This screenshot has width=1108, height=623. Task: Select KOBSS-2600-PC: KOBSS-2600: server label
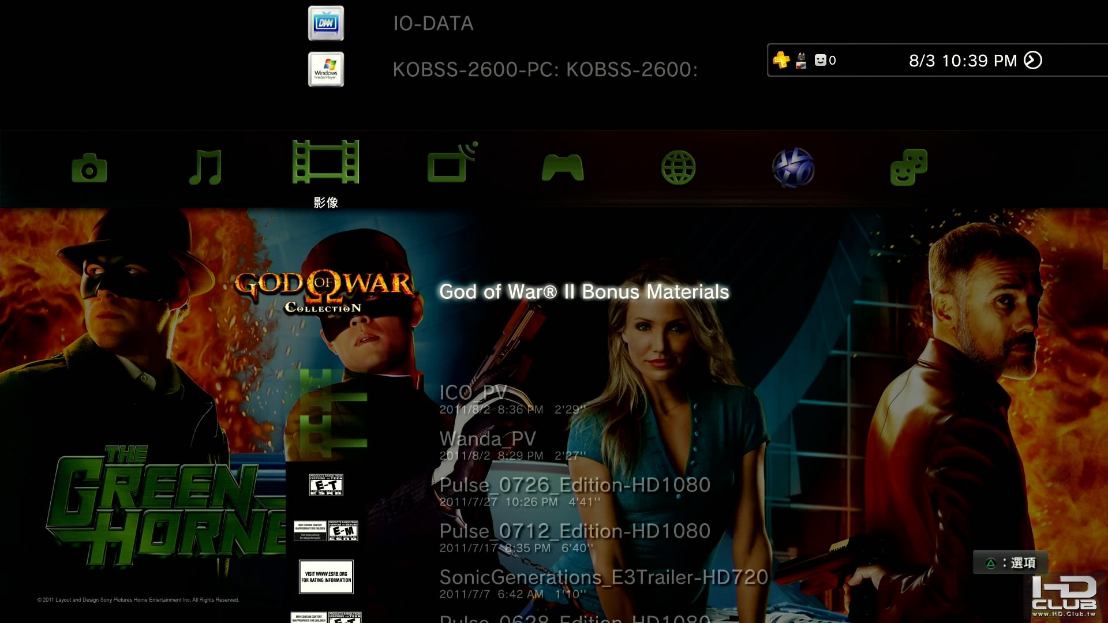coord(545,69)
